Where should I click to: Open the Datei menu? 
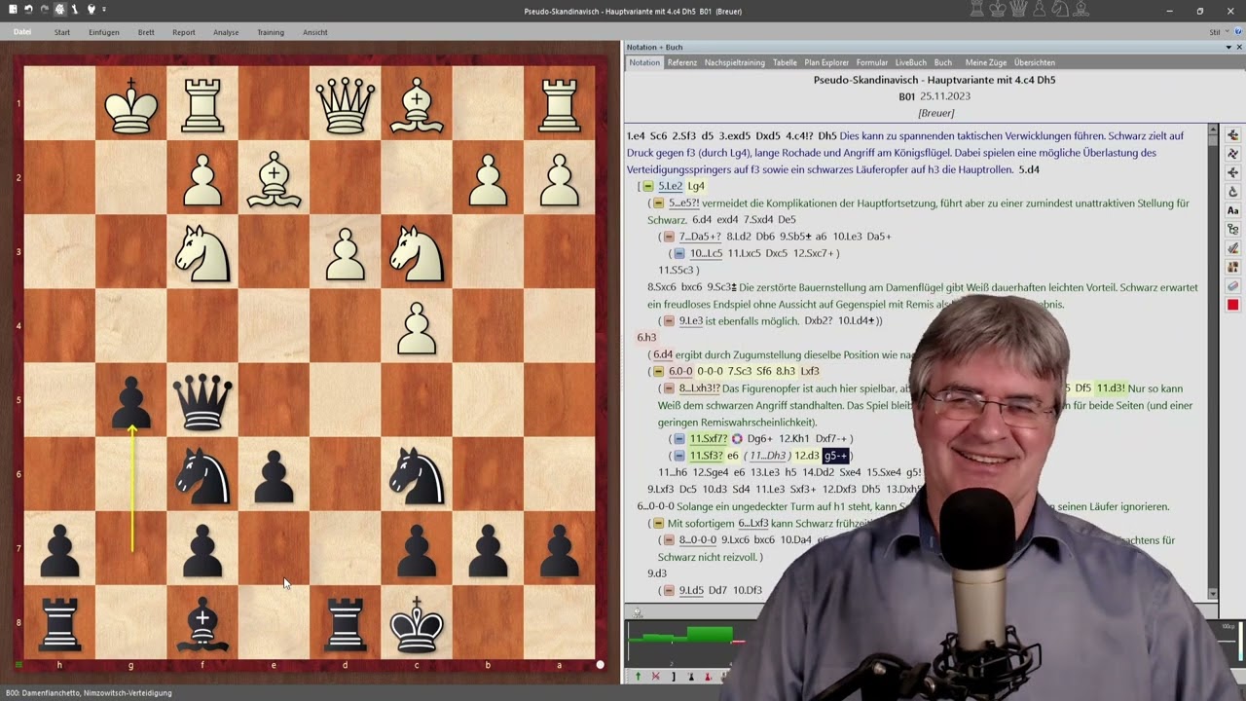pyautogui.click(x=22, y=32)
